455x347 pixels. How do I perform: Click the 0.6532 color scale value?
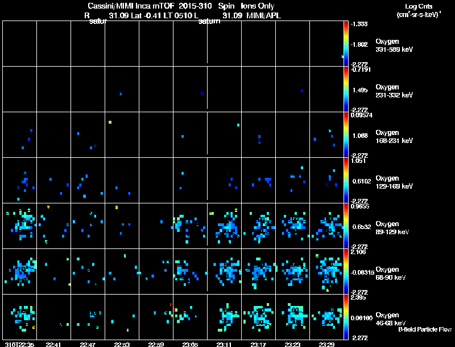click(362, 227)
